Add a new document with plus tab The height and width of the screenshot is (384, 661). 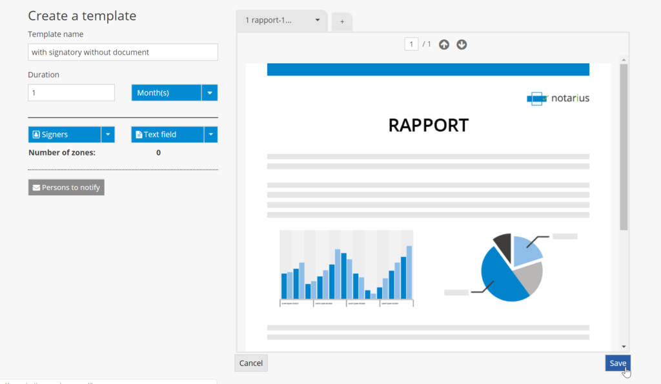342,22
